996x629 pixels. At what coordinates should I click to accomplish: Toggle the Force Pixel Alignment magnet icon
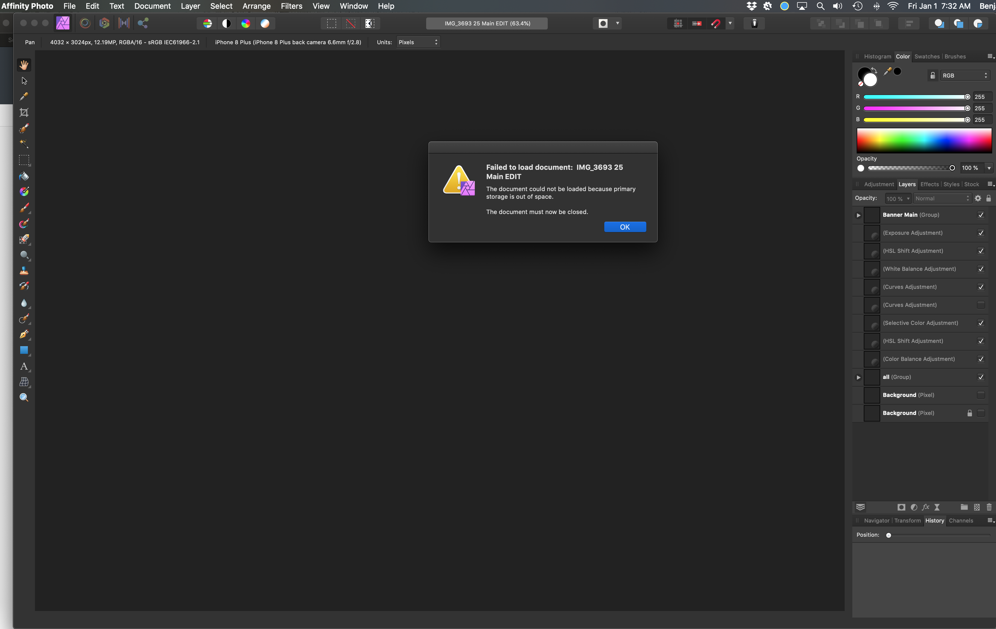(x=715, y=23)
